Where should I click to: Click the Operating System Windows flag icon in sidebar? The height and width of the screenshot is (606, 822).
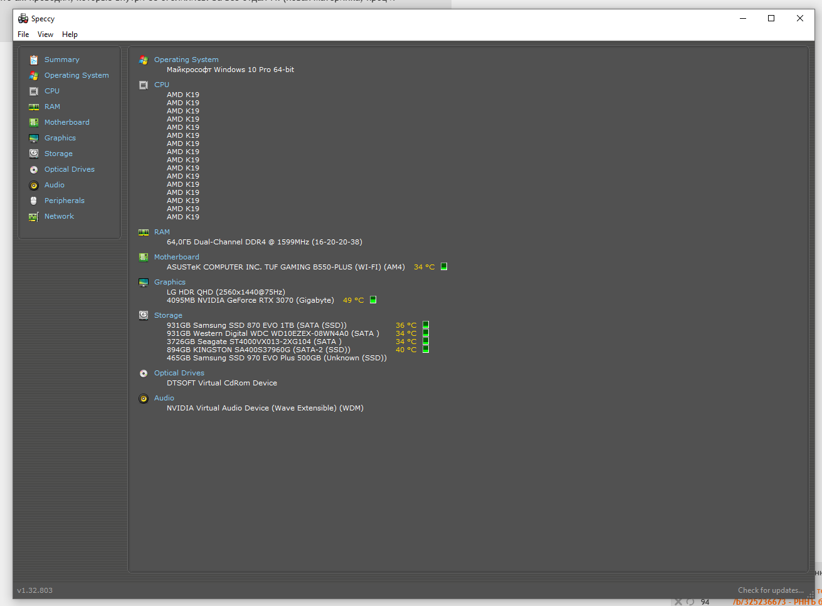click(x=34, y=76)
